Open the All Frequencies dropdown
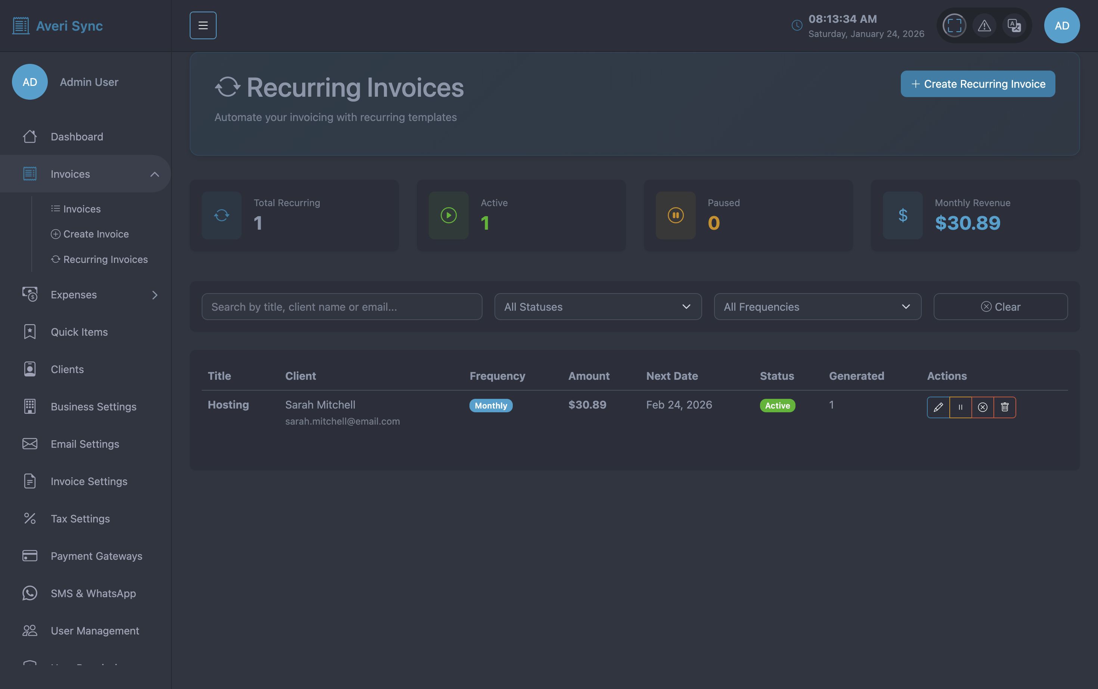This screenshot has height=689, width=1098. tap(818, 307)
